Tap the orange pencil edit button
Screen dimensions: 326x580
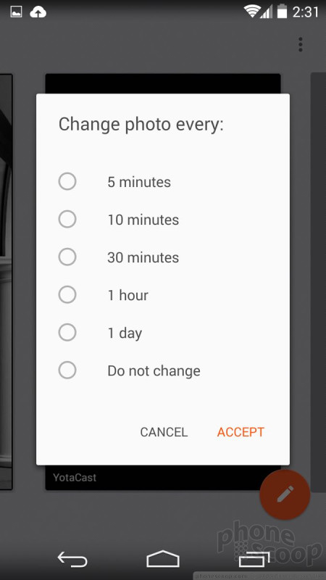[285, 494]
